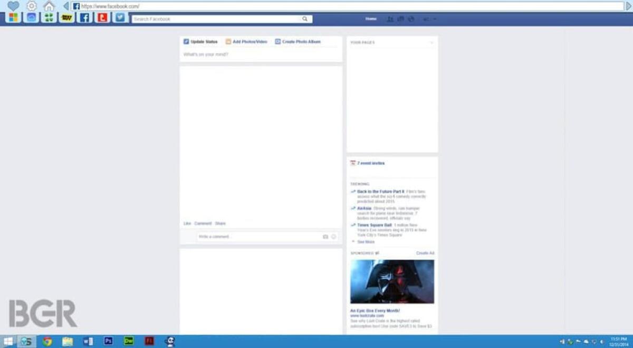Click the camera icon in the comment box

click(325, 236)
